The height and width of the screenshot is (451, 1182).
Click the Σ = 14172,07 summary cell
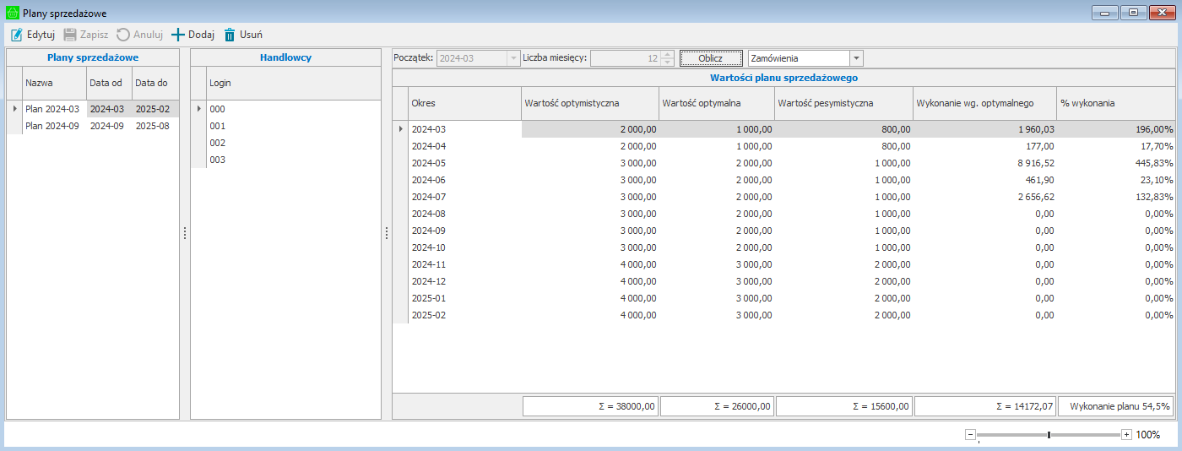985,406
